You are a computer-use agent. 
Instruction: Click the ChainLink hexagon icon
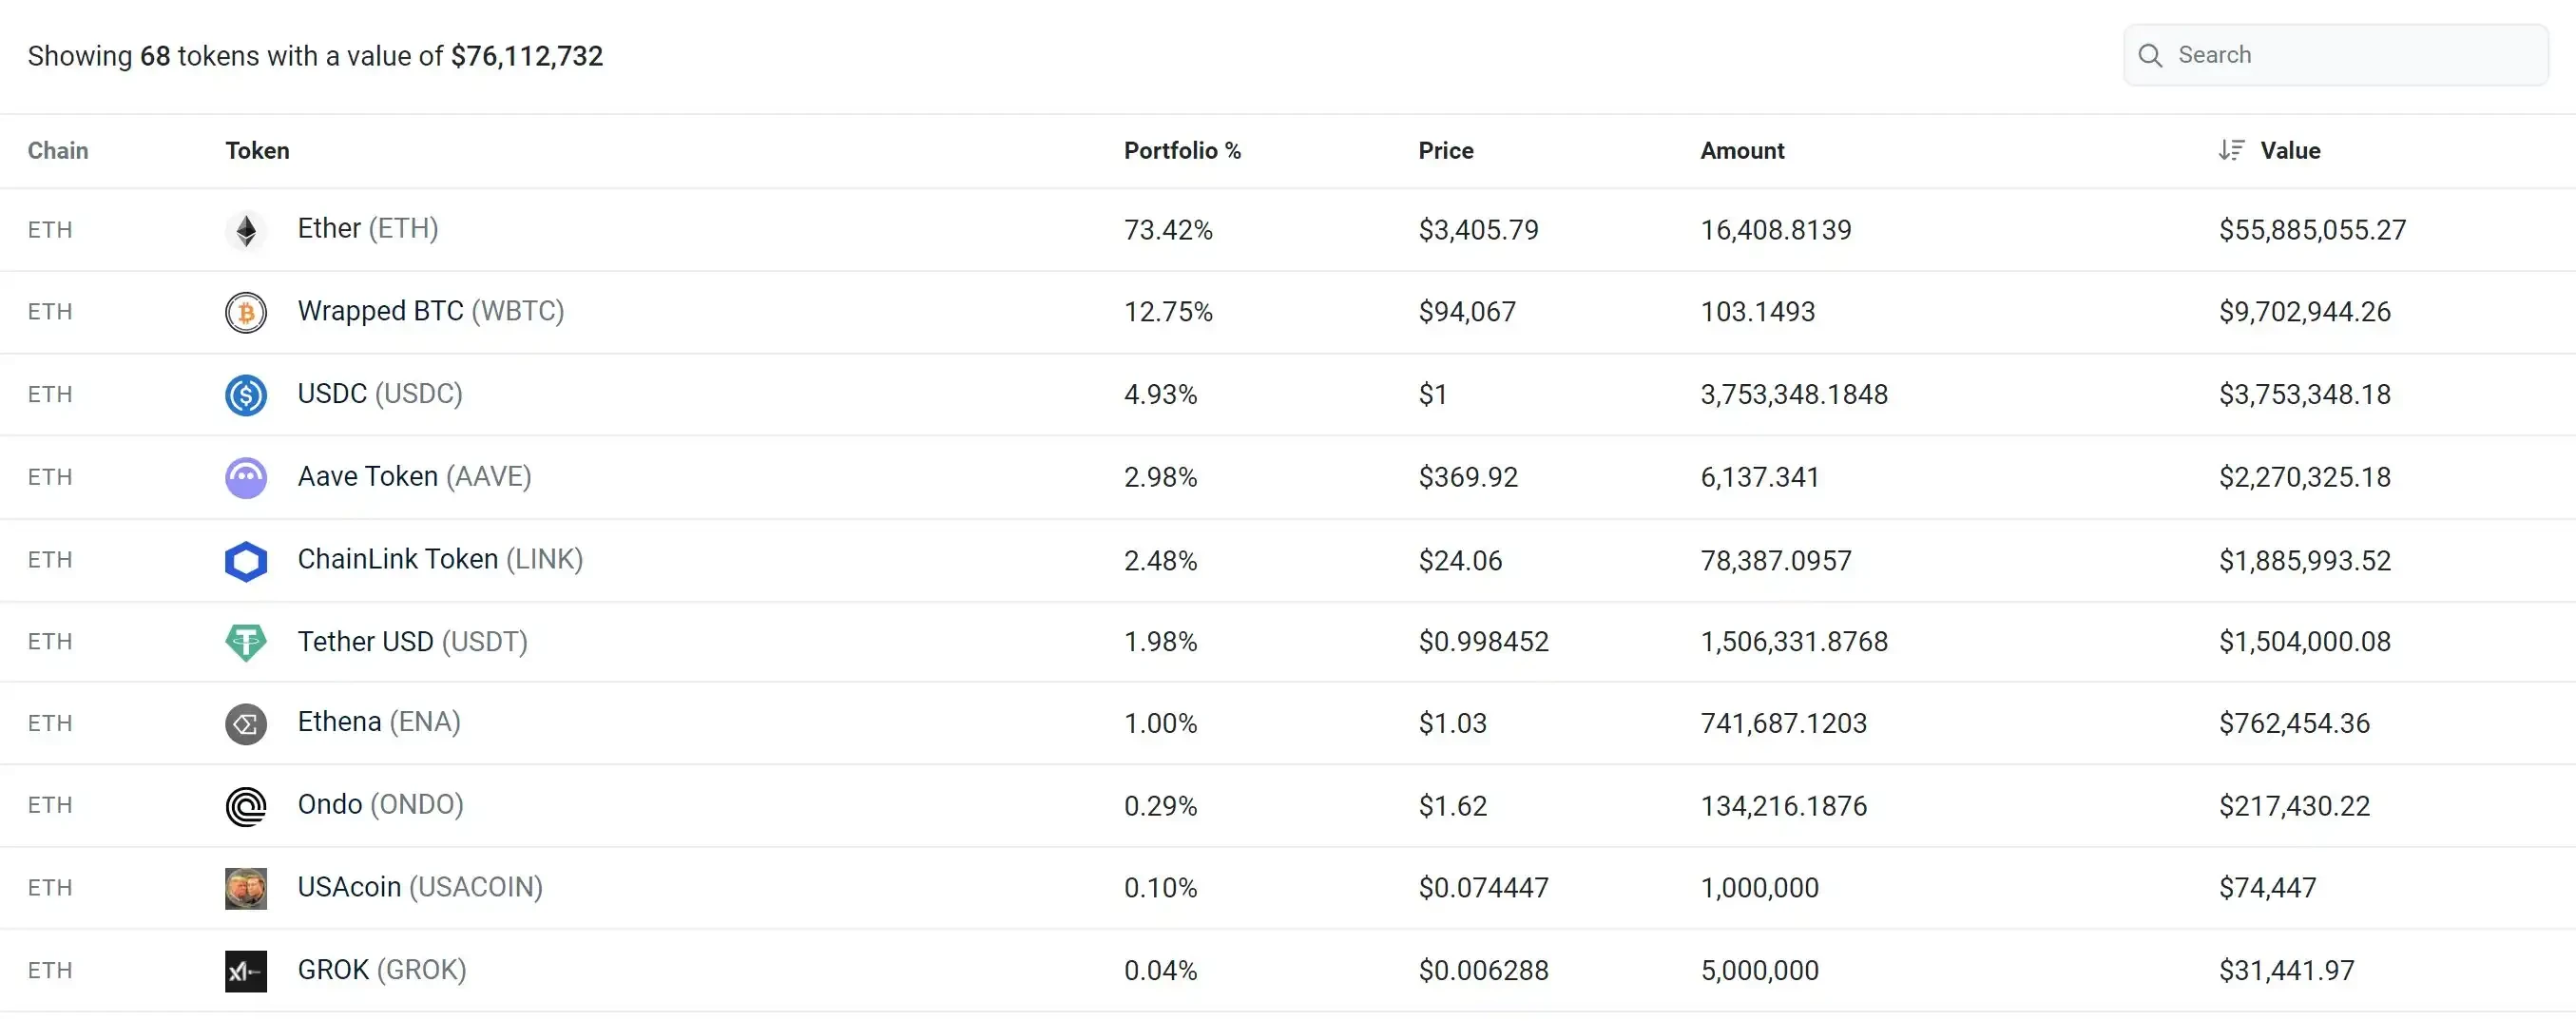pos(246,560)
